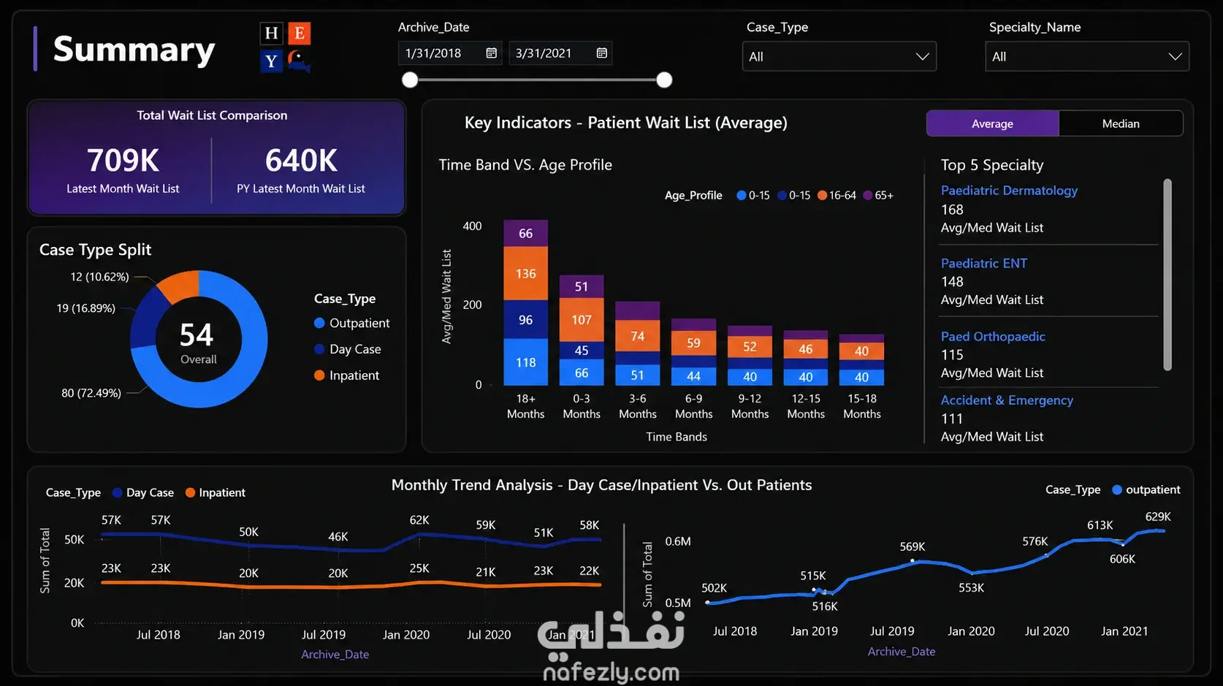
Task: Click the 0-3 Months bar segment 107
Action: point(582,320)
